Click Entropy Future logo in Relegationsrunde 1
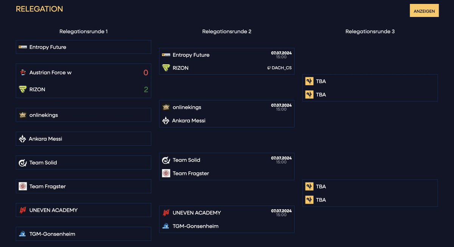454x247 pixels. [x=23, y=47]
